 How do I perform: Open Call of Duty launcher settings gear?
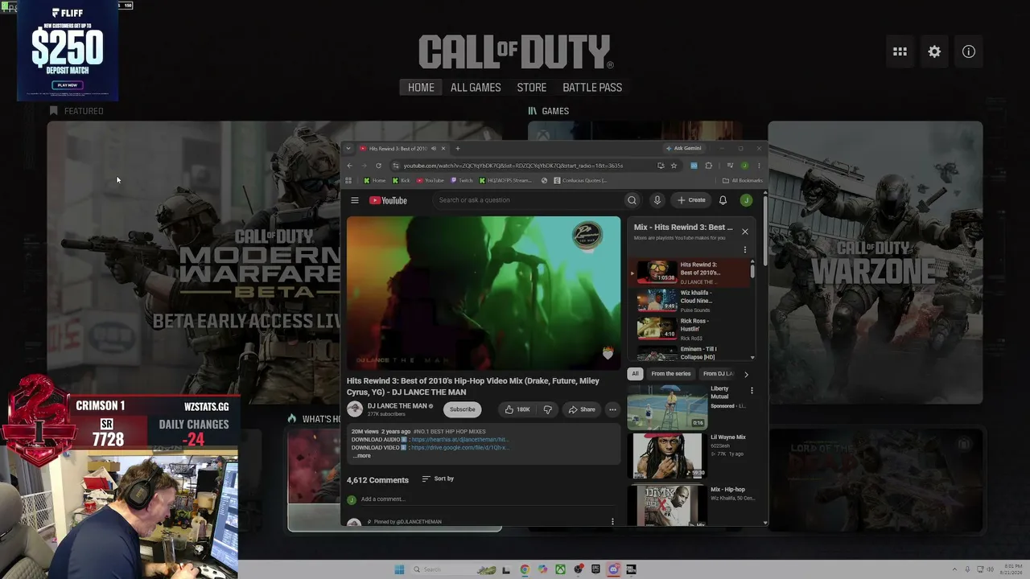pos(934,51)
